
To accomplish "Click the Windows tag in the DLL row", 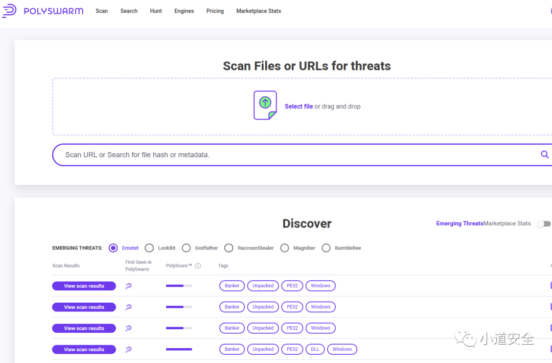I will 342,349.
